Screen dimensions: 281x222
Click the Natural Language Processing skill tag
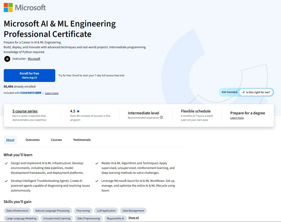tap(52, 211)
